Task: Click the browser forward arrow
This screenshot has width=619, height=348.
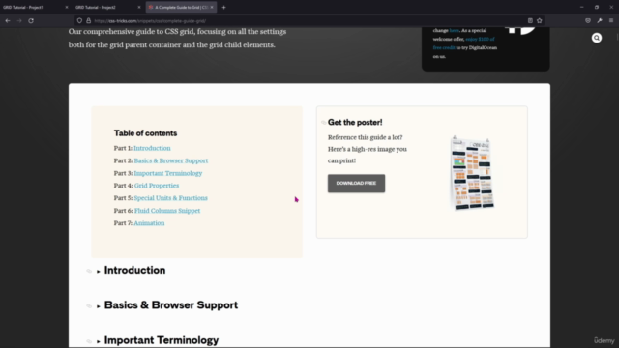Action: 19,21
